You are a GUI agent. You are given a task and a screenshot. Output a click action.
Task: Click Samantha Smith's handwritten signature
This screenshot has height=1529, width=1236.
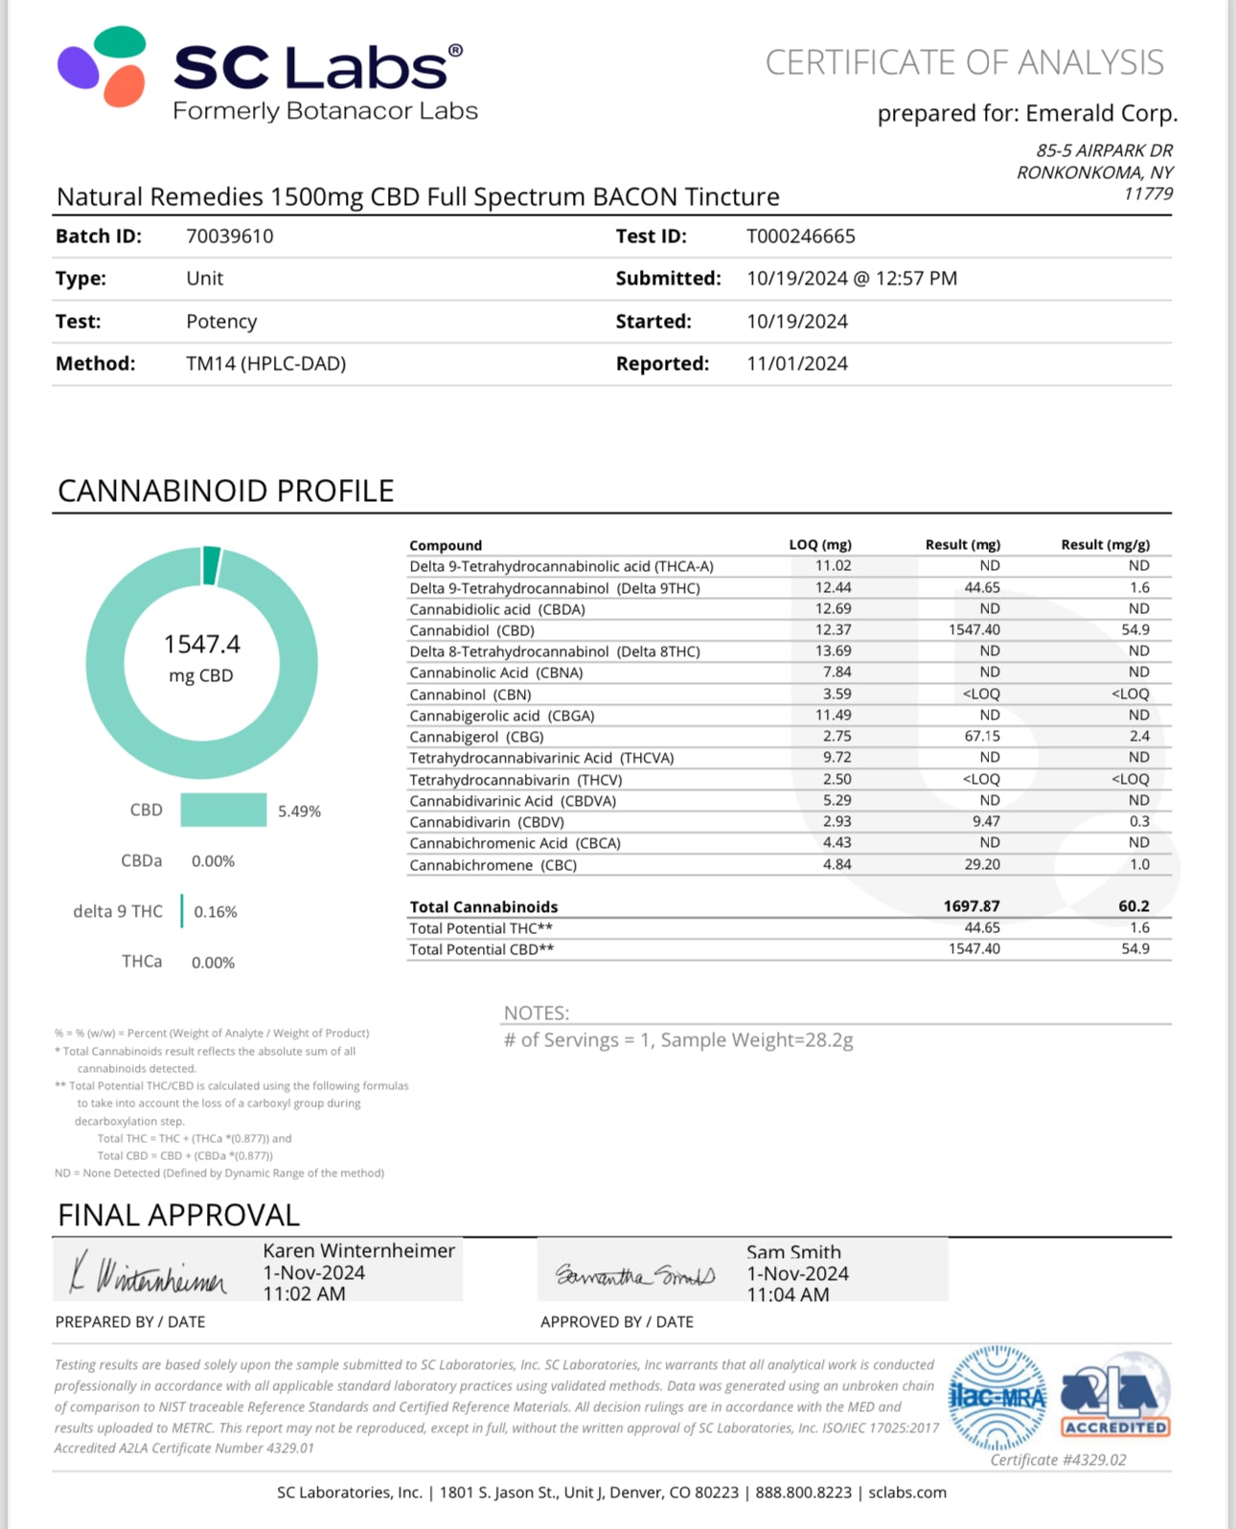(x=635, y=1275)
